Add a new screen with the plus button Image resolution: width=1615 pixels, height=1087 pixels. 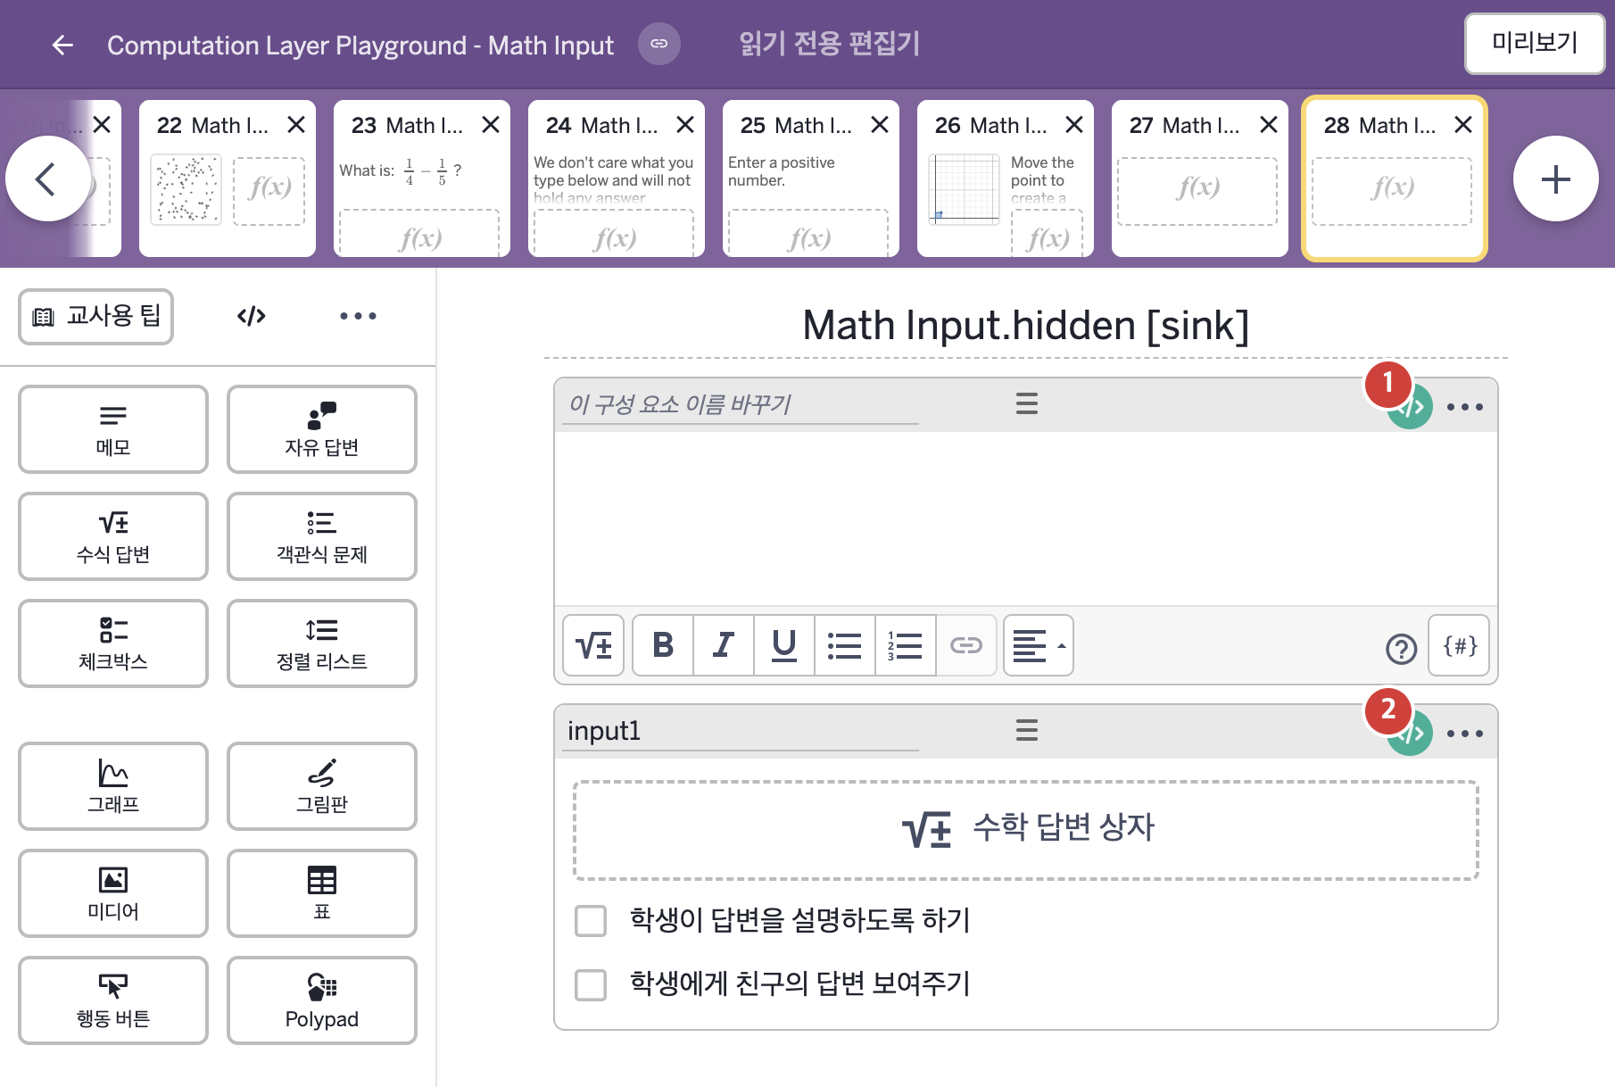point(1556,179)
